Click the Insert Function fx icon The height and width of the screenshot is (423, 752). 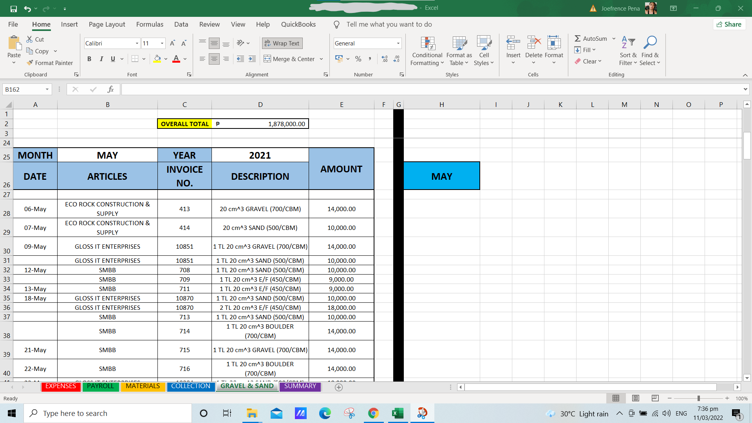pos(110,89)
